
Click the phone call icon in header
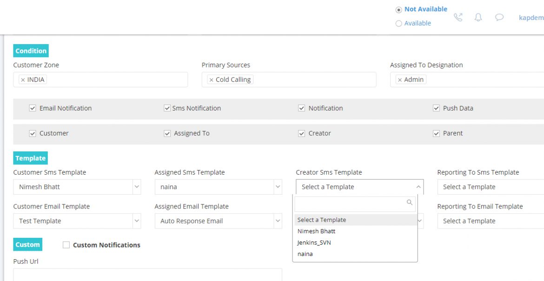458,17
